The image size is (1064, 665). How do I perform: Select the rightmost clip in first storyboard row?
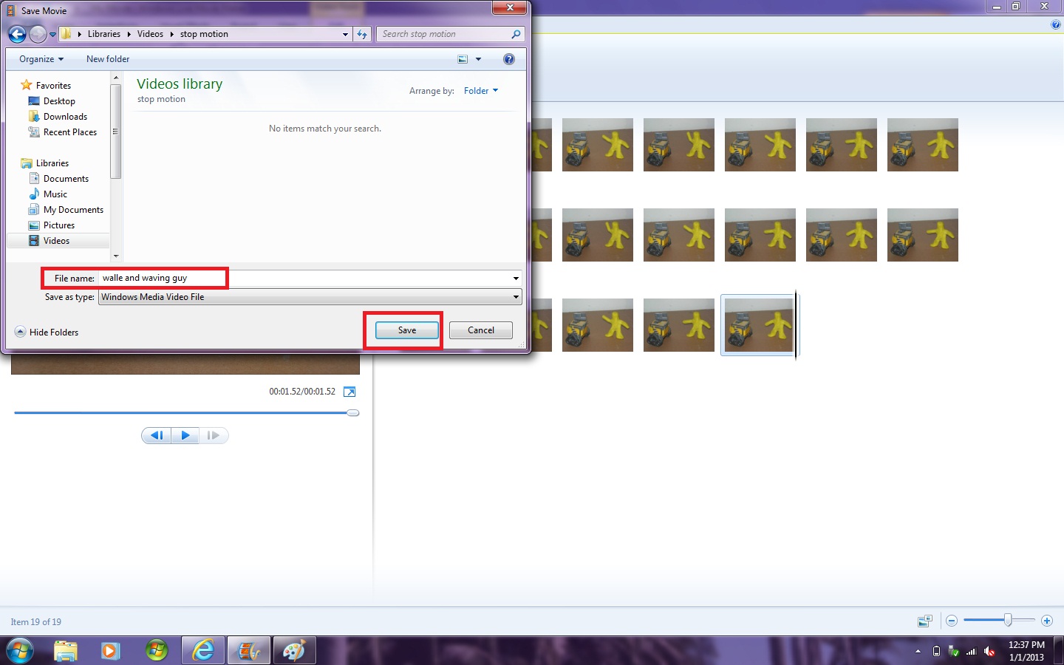pyautogui.click(x=923, y=145)
